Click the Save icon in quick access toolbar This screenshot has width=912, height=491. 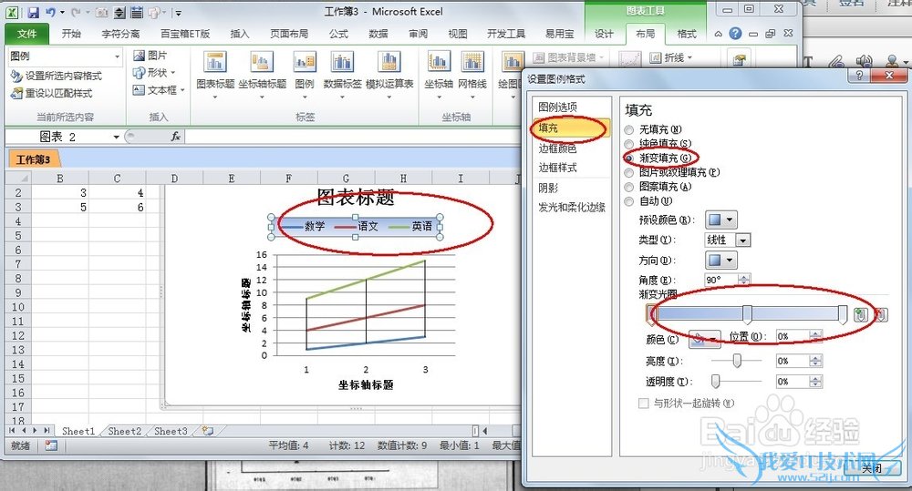(33, 12)
